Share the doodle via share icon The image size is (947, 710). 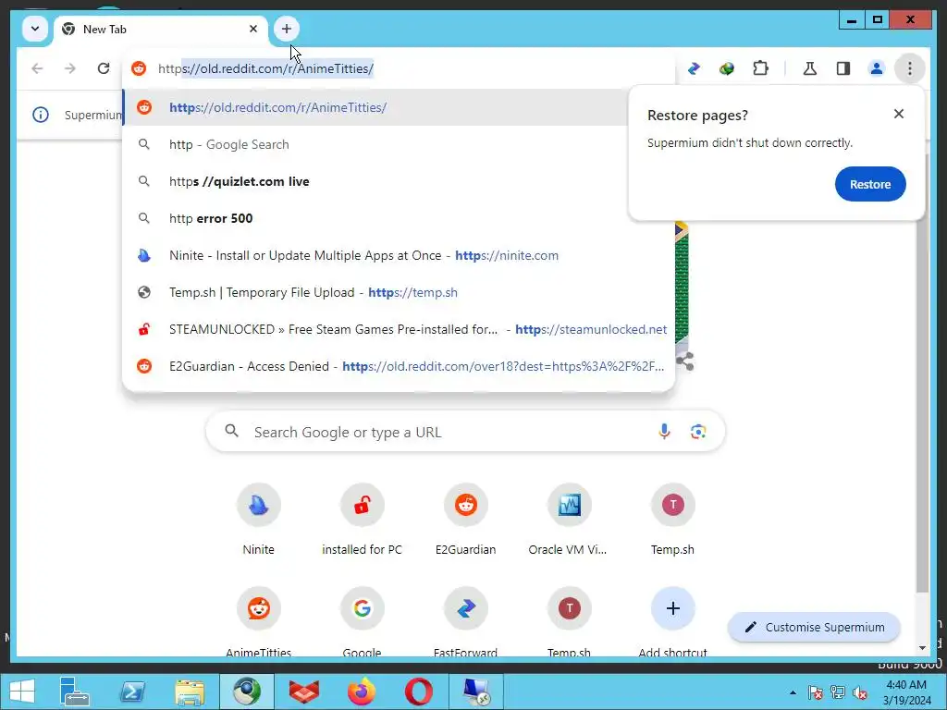click(x=685, y=361)
